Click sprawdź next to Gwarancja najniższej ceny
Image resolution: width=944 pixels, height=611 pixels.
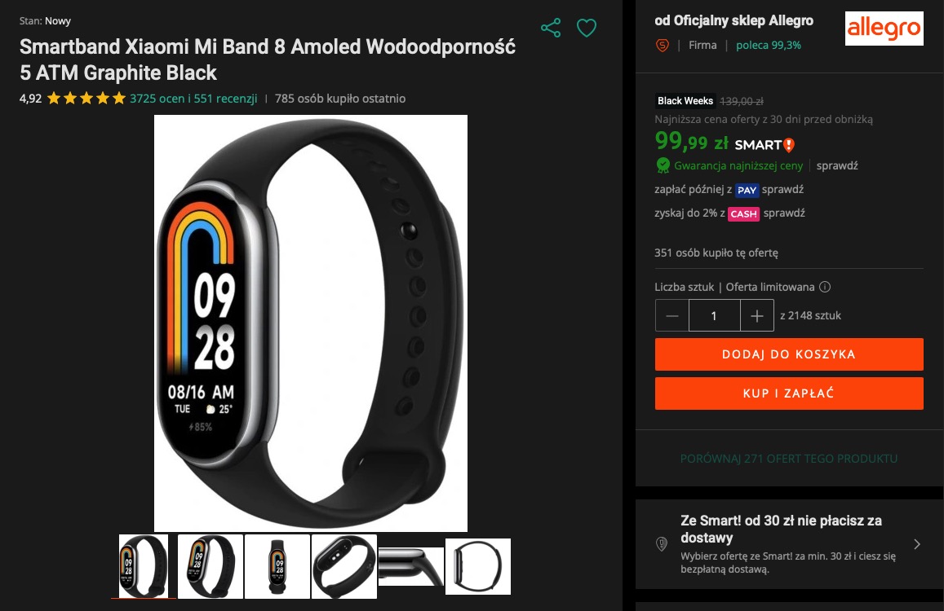(x=837, y=165)
